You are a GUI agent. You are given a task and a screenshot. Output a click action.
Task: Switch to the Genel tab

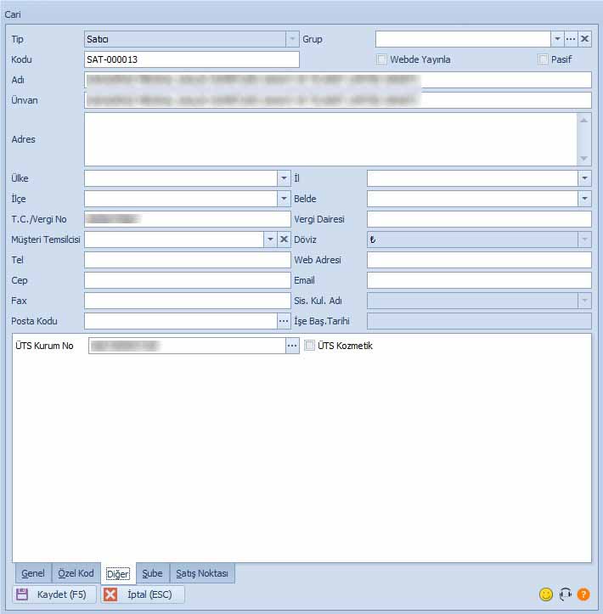click(x=33, y=573)
